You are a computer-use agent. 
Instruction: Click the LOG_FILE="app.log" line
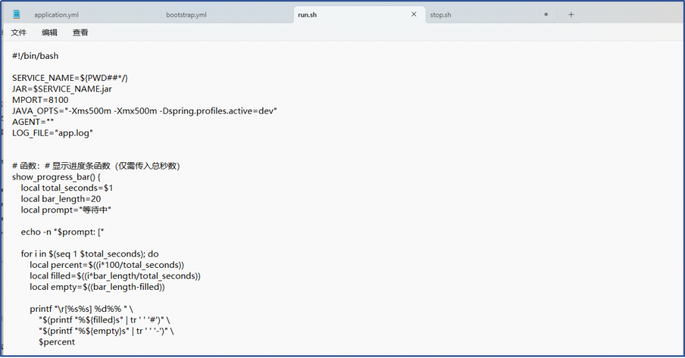click(52, 133)
